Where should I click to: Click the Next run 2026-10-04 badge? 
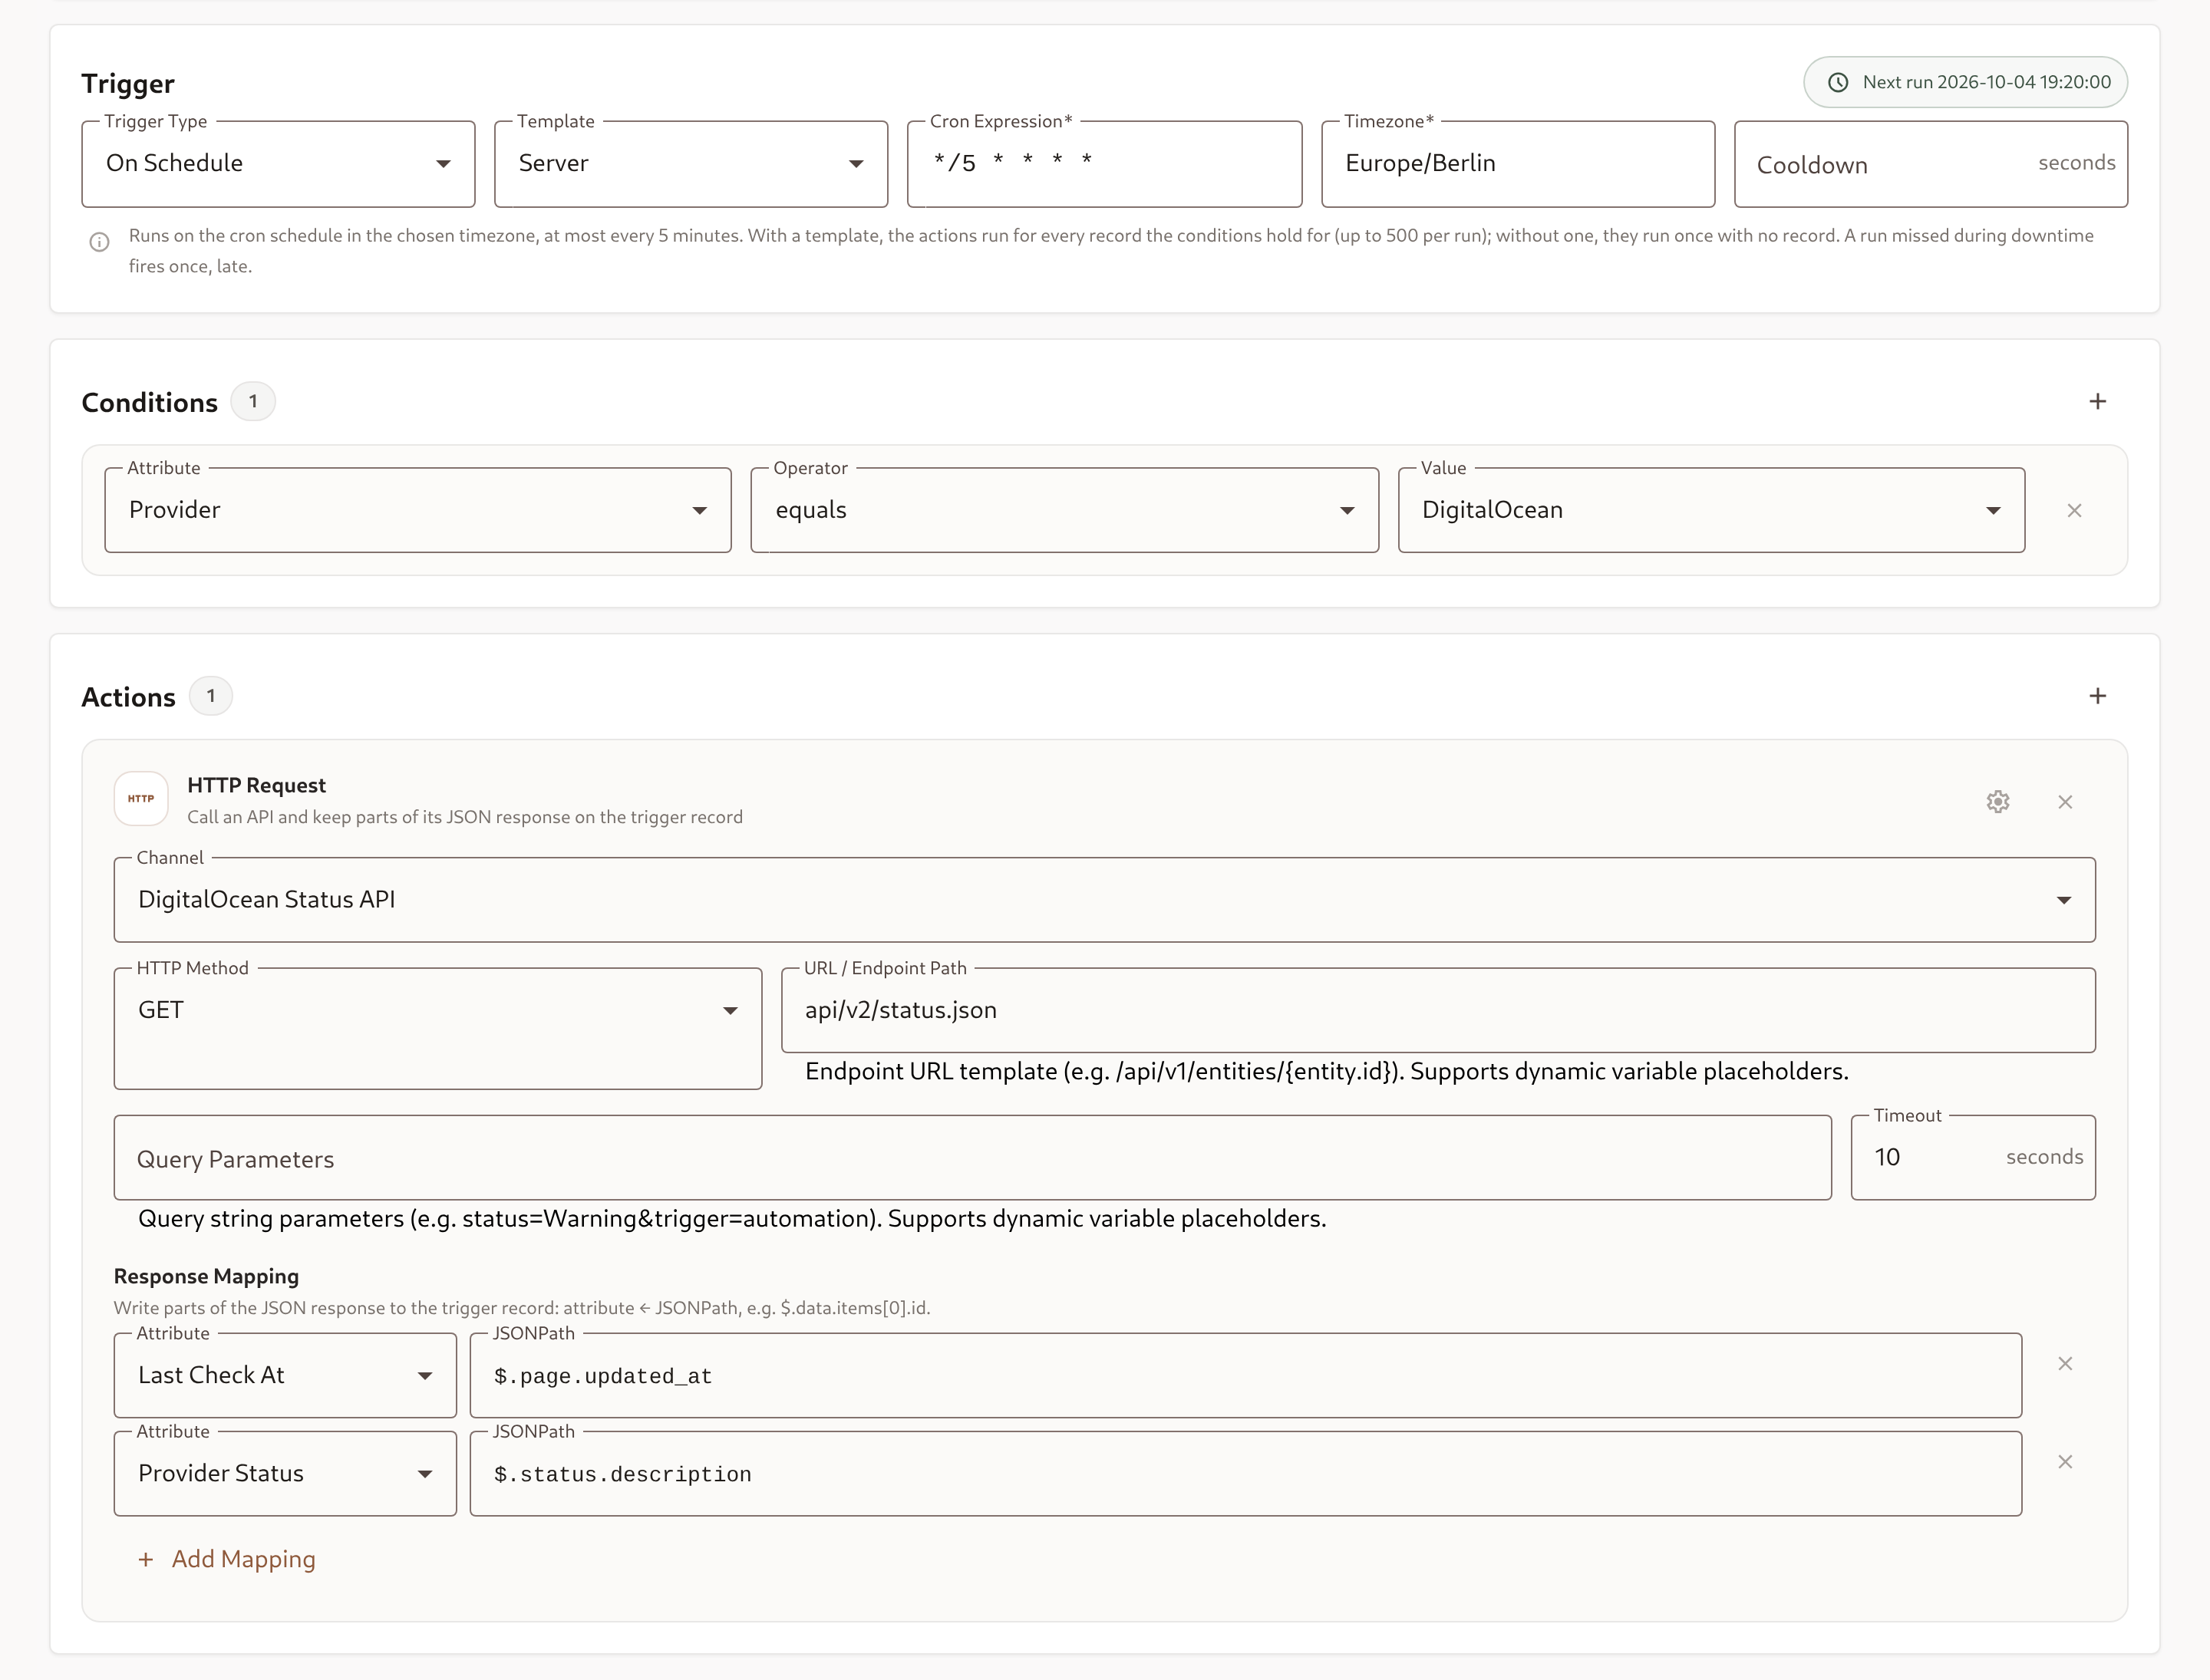point(1965,82)
